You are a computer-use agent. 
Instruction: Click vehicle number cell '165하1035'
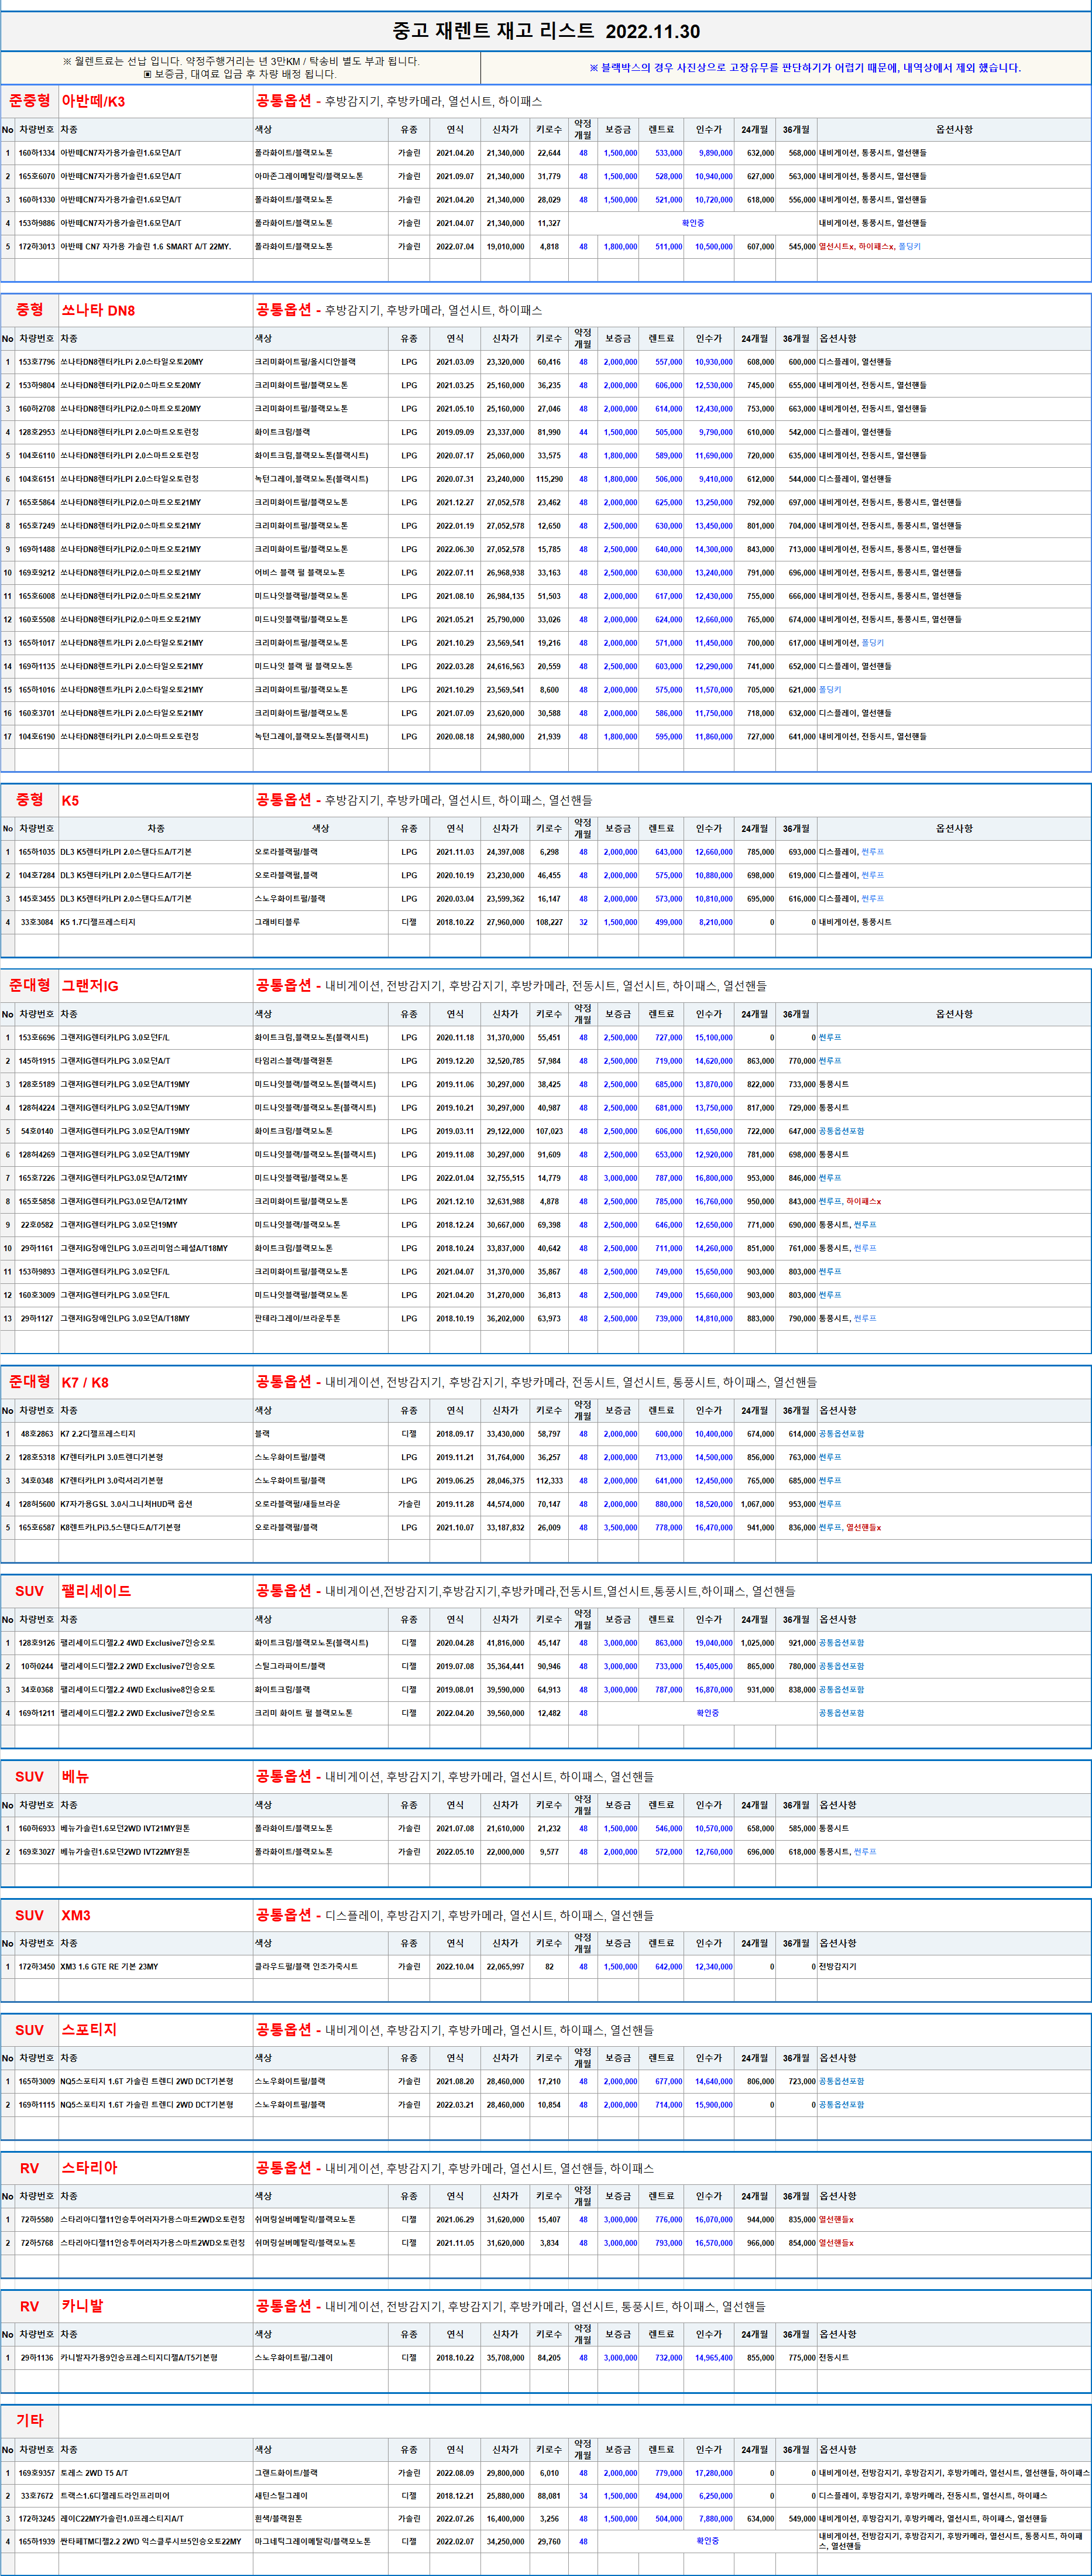(x=37, y=852)
